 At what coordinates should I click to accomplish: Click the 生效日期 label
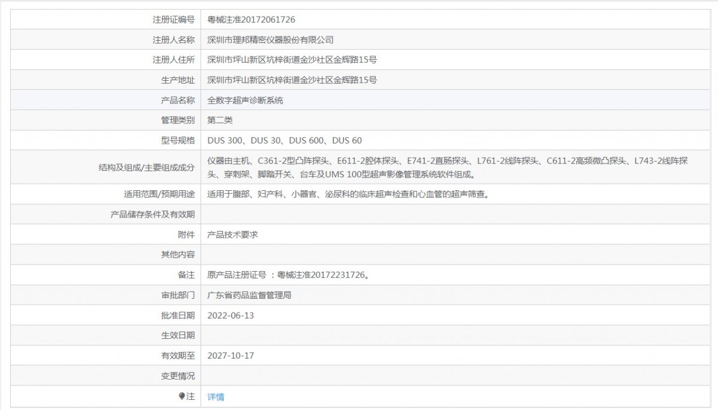click(x=178, y=335)
